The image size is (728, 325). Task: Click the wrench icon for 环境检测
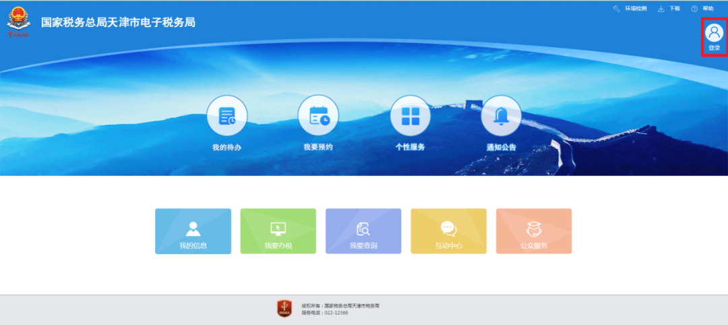616,9
